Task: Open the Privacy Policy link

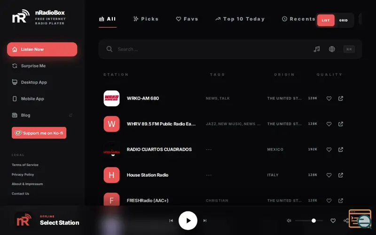Action: coord(23,174)
